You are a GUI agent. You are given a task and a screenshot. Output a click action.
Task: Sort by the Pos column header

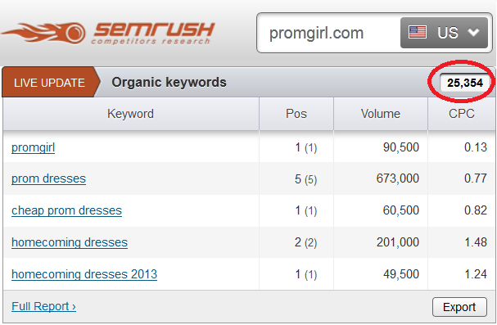(x=296, y=114)
